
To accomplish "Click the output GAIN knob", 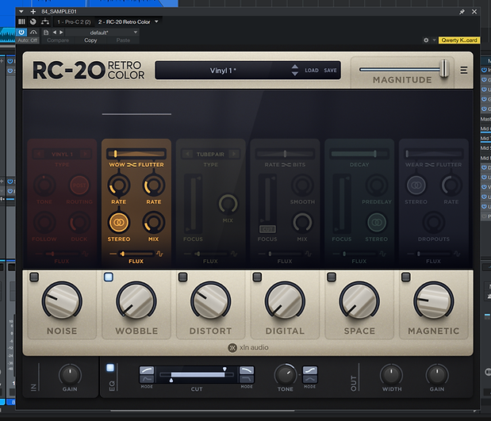I will click(x=437, y=375).
